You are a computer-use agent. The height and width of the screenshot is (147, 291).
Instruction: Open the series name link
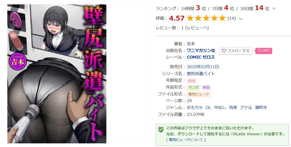click(x=201, y=74)
